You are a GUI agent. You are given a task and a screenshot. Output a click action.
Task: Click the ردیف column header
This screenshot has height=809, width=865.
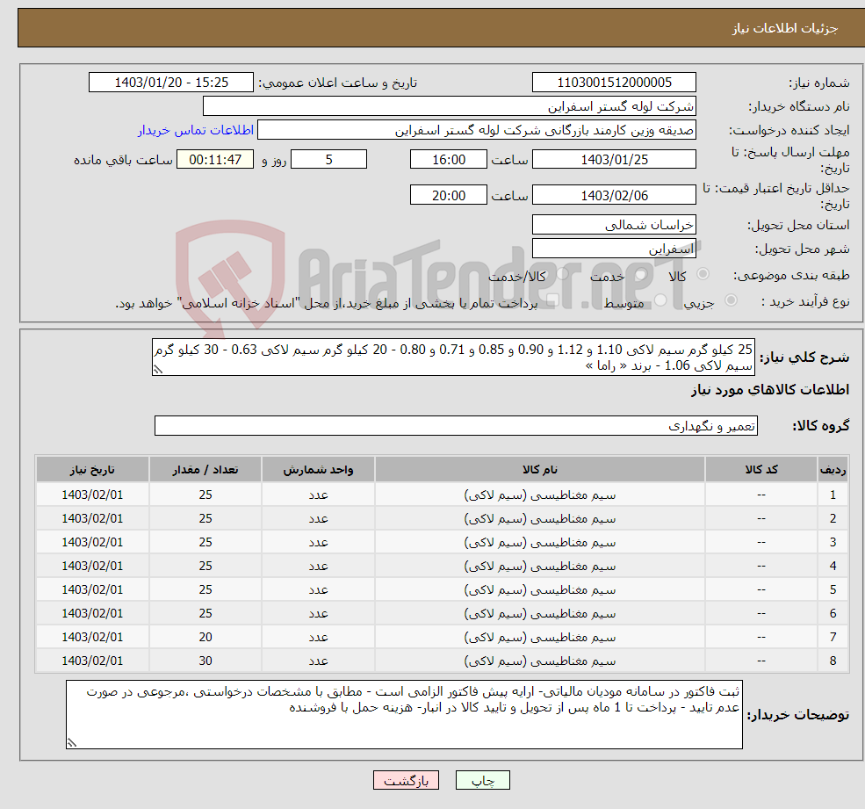[x=833, y=469]
